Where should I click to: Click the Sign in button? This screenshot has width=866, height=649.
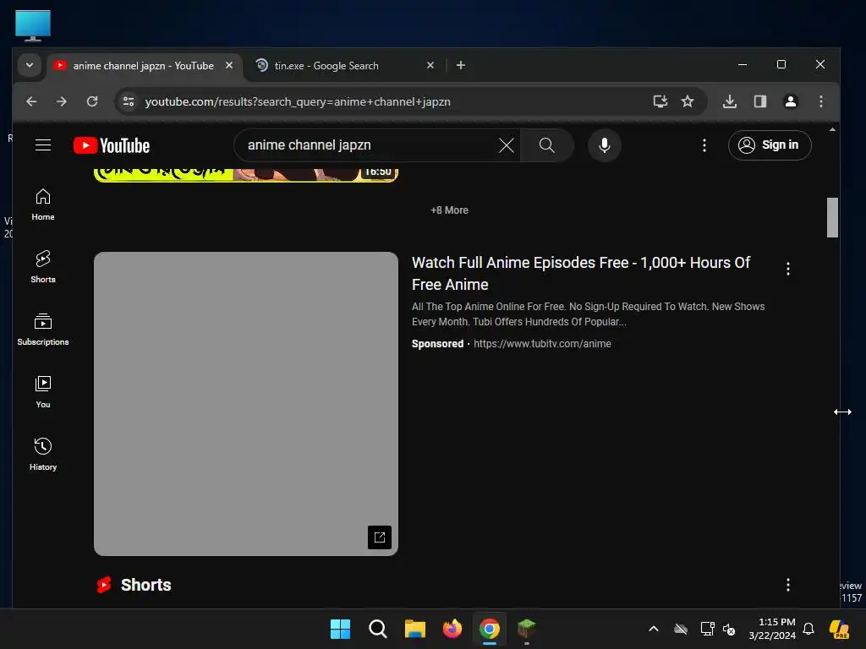pyautogui.click(x=770, y=145)
